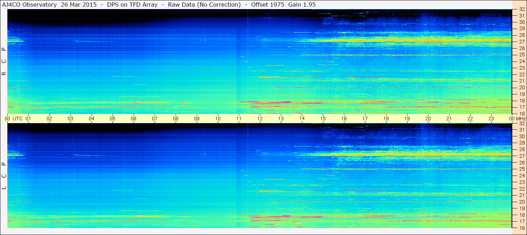Click the 25 MHz label of RCP panel
The height and width of the screenshot is (235, 527).
coord(522,55)
